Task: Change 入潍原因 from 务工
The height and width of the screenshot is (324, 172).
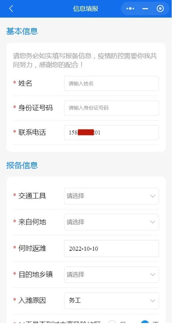Action: click(112, 301)
